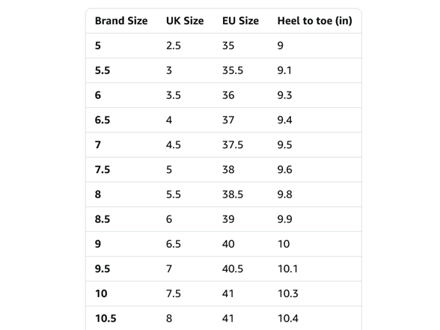Click the Heel to toe (in) header
This screenshot has height=330, width=440.
coord(315,21)
